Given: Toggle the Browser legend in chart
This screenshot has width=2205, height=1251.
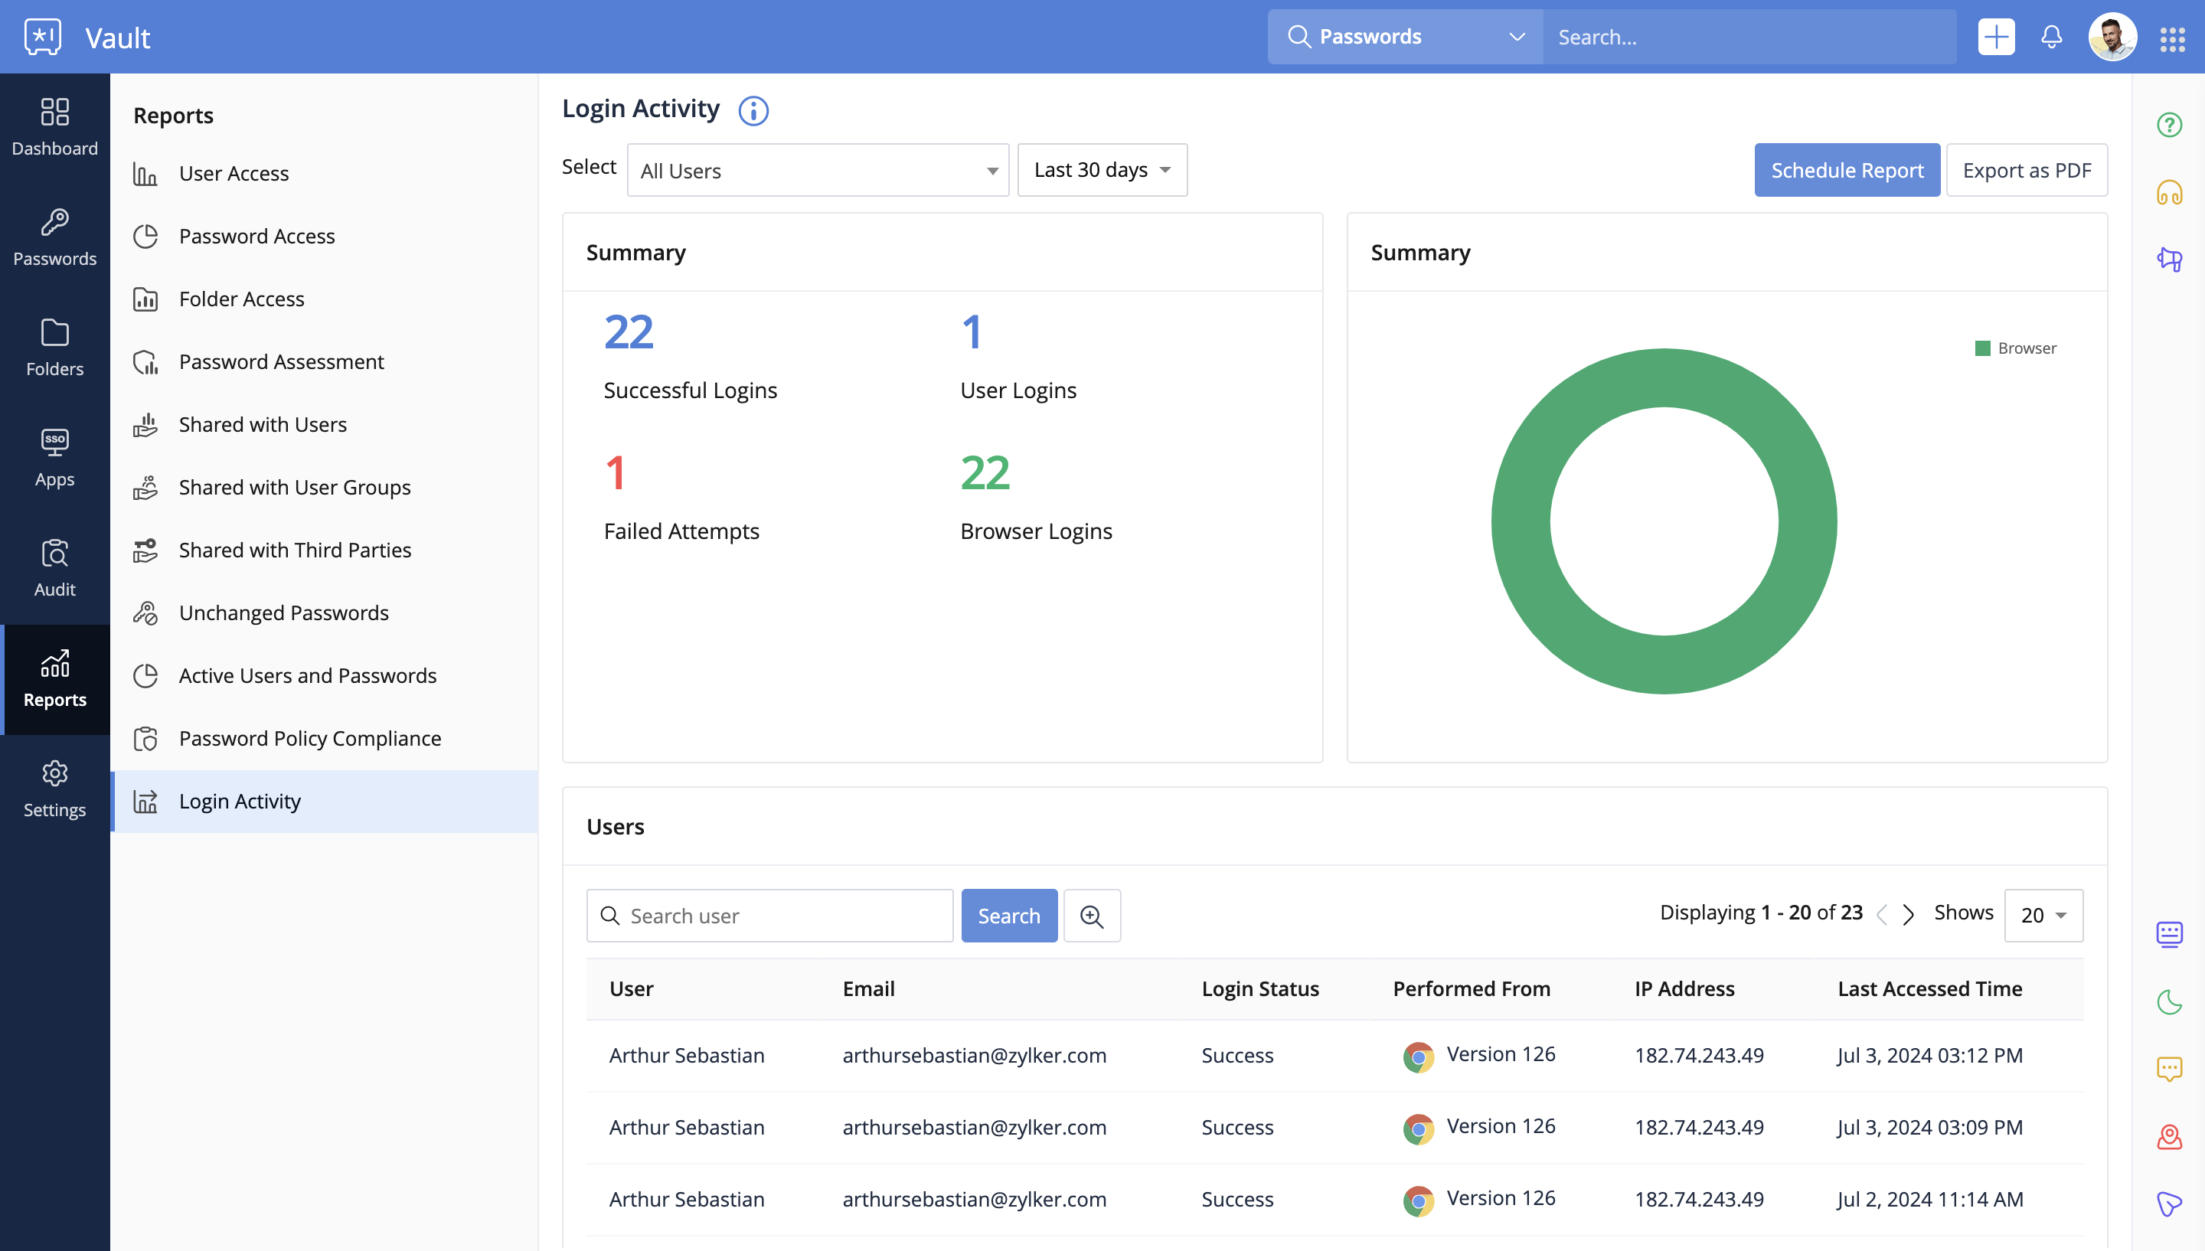Looking at the screenshot, I should (2015, 348).
